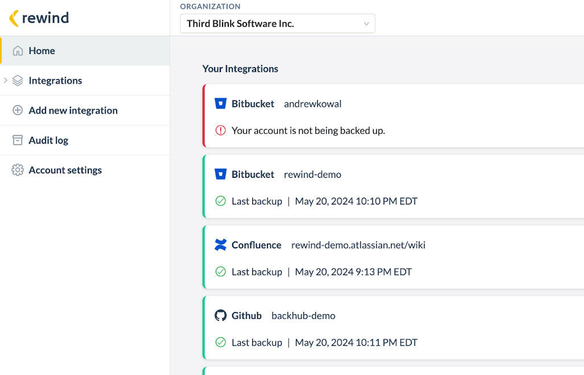The image size is (584, 375).
Task: Click the green check icon on Bitbucket rewind-demo
Action: click(220, 201)
